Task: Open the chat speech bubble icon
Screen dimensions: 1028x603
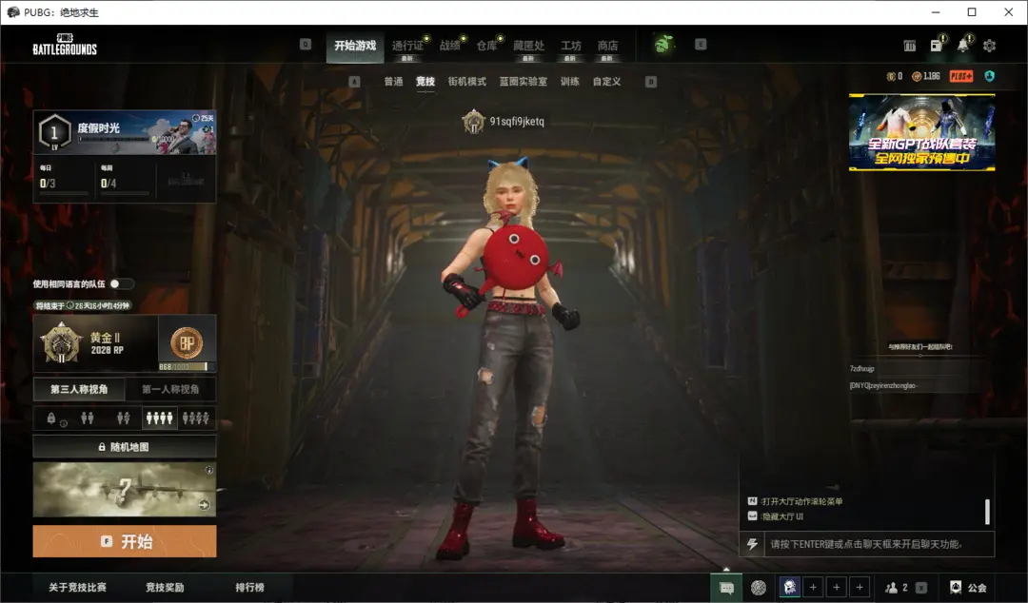Action: (726, 588)
